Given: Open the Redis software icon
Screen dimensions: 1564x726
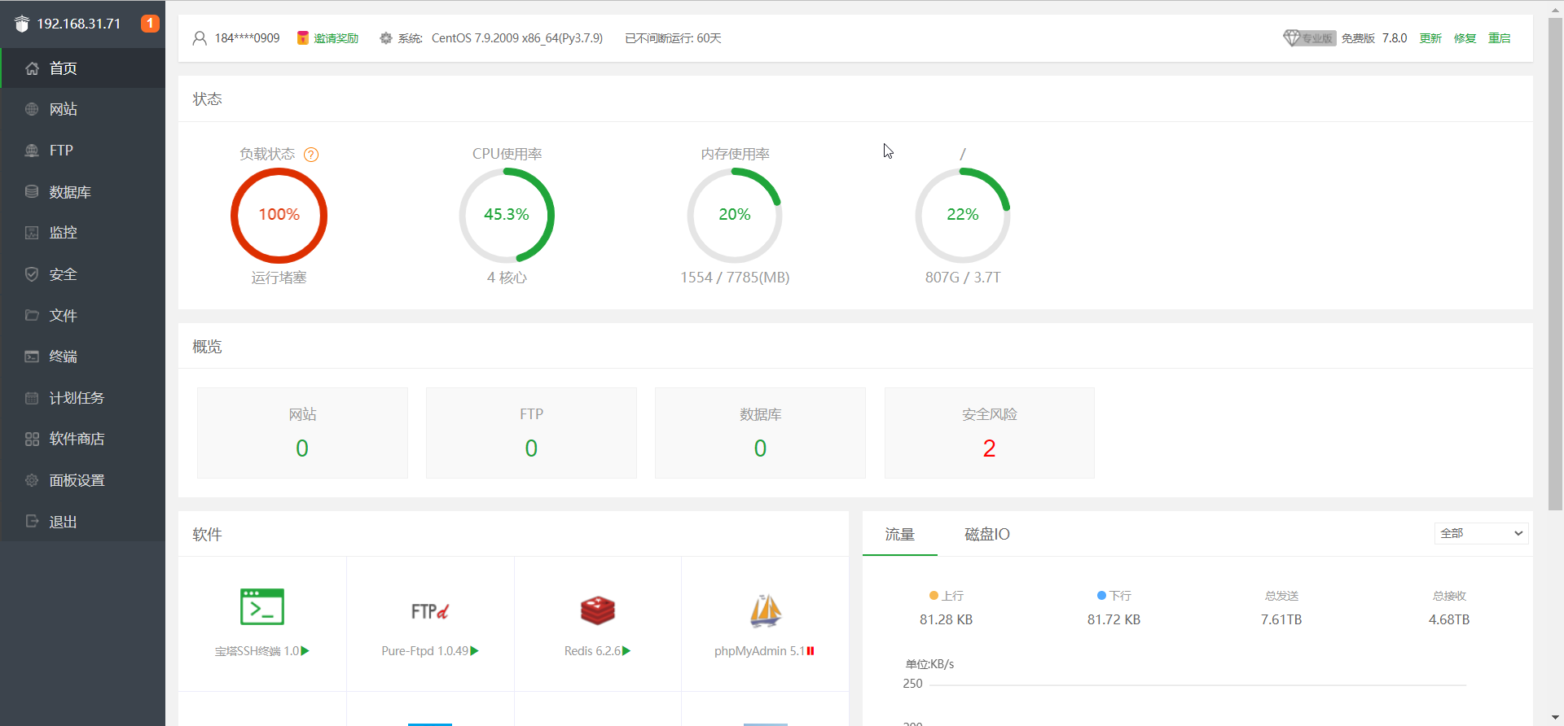Looking at the screenshot, I should [x=597, y=610].
